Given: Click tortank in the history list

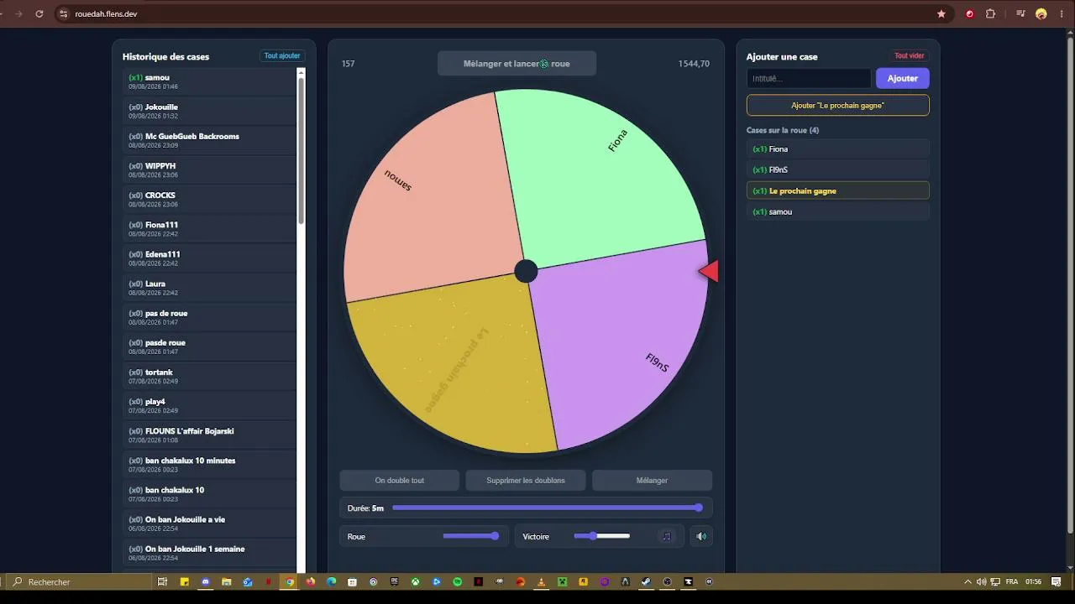Looking at the screenshot, I should point(210,376).
